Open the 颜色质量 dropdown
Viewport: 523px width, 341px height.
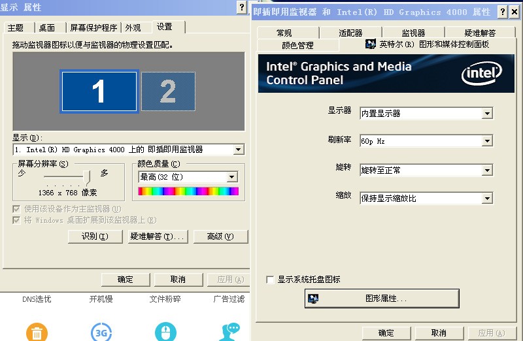(x=232, y=177)
